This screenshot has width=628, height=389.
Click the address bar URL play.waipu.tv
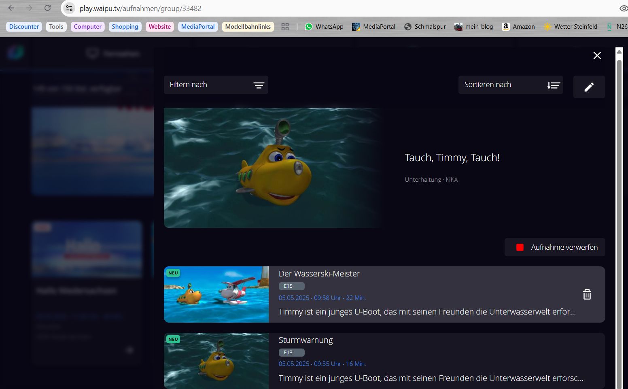[x=140, y=9]
